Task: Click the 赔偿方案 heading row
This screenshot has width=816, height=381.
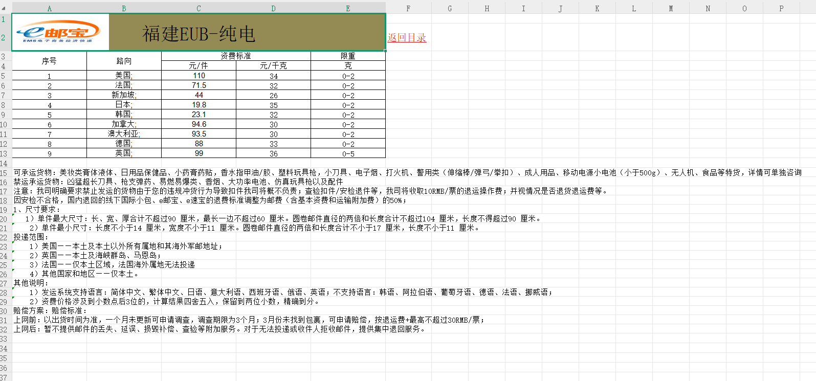Action: click(x=50, y=310)
